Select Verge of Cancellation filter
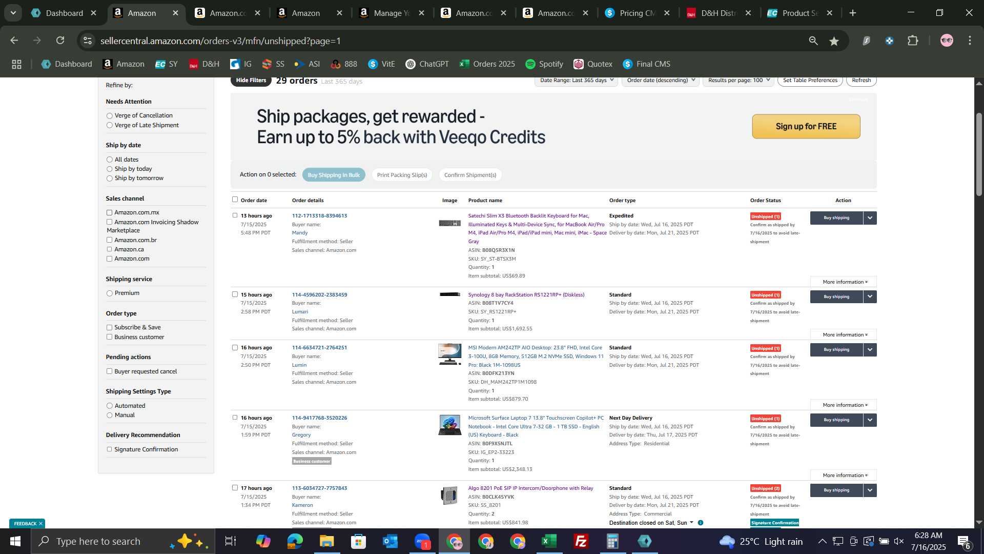Screen dimensions: 984x554 tap(109, 116)
